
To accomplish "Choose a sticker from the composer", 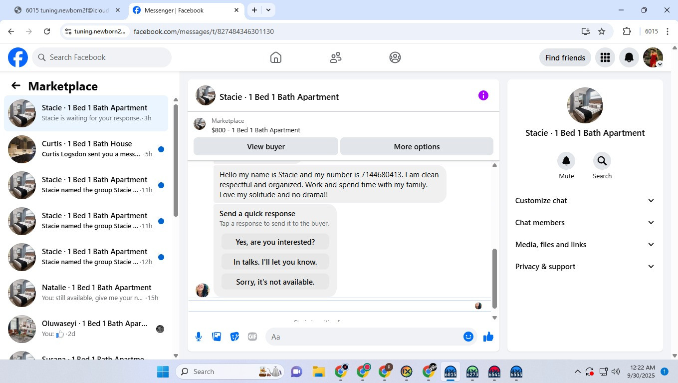I will point(234,337).
